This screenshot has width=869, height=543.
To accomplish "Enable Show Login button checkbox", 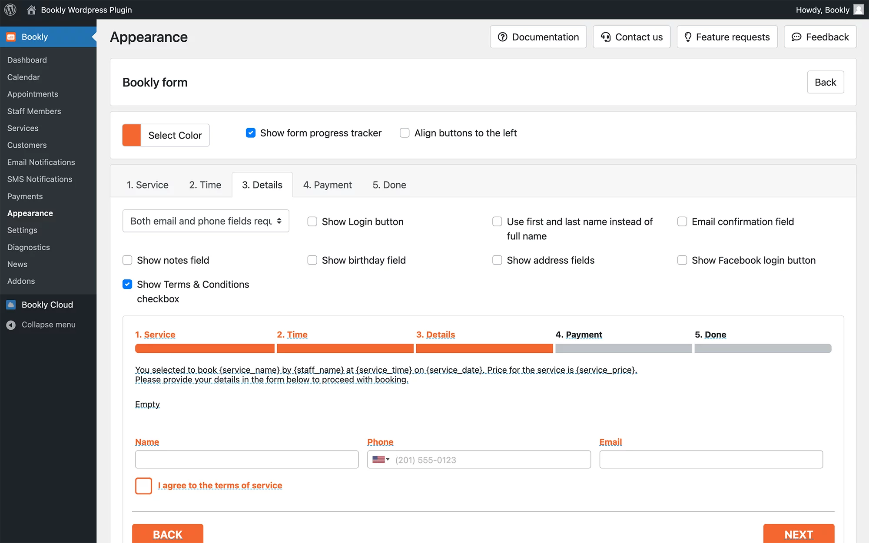I will pyautogui.click(x=312, y=222).
